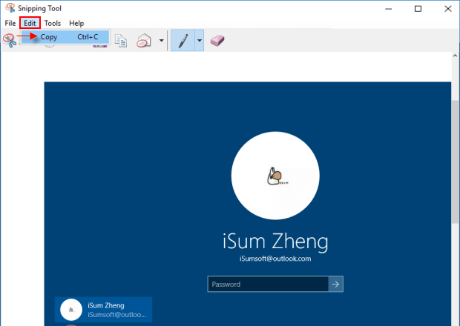Viewport: 460px width, 326px height.
Task: Click the large circular profile picture
Action: pyautogui.click(x=275, y=176)
